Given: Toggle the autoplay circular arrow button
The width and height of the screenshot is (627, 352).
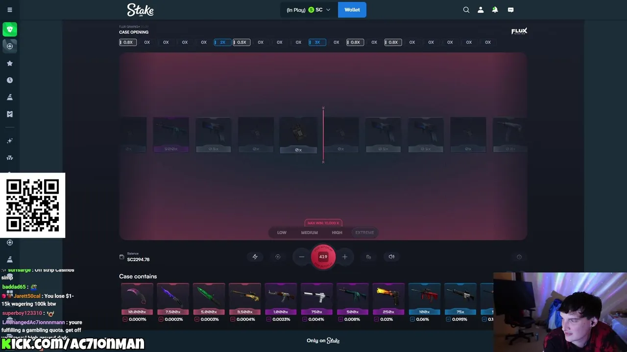Looking at the screenshot, I should (x=278, y=257).
